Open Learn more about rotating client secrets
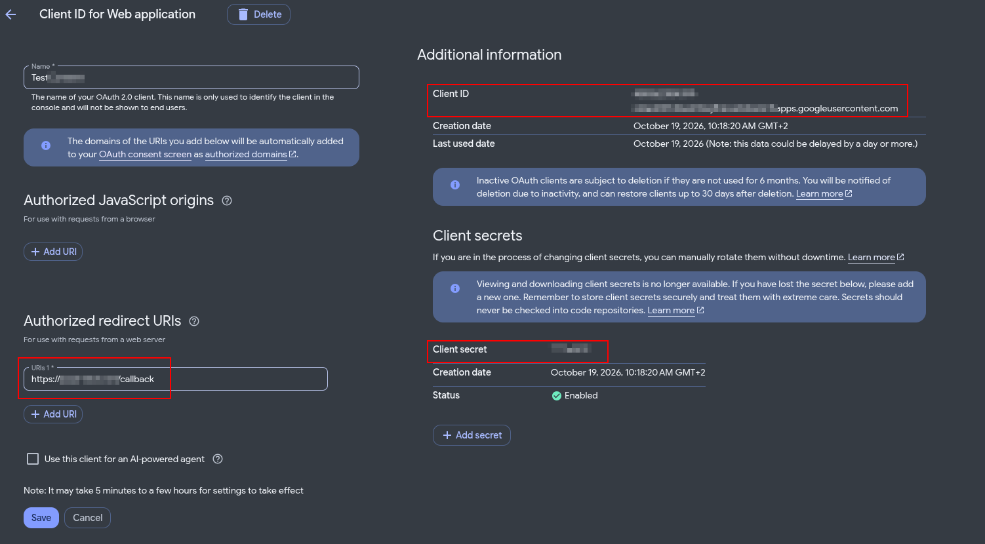The width and height of the screenshot is (985, 544). (875, 258)
